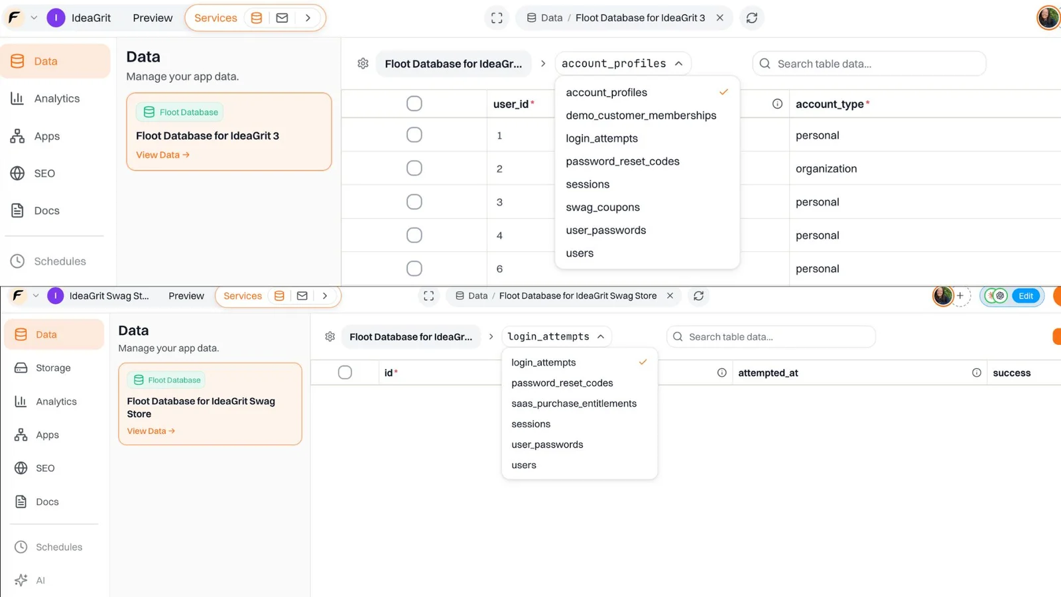Refresh the IdeaGrit 3 database in top window
This screenshot has height=597, width=1061.
tap(751, 18)
